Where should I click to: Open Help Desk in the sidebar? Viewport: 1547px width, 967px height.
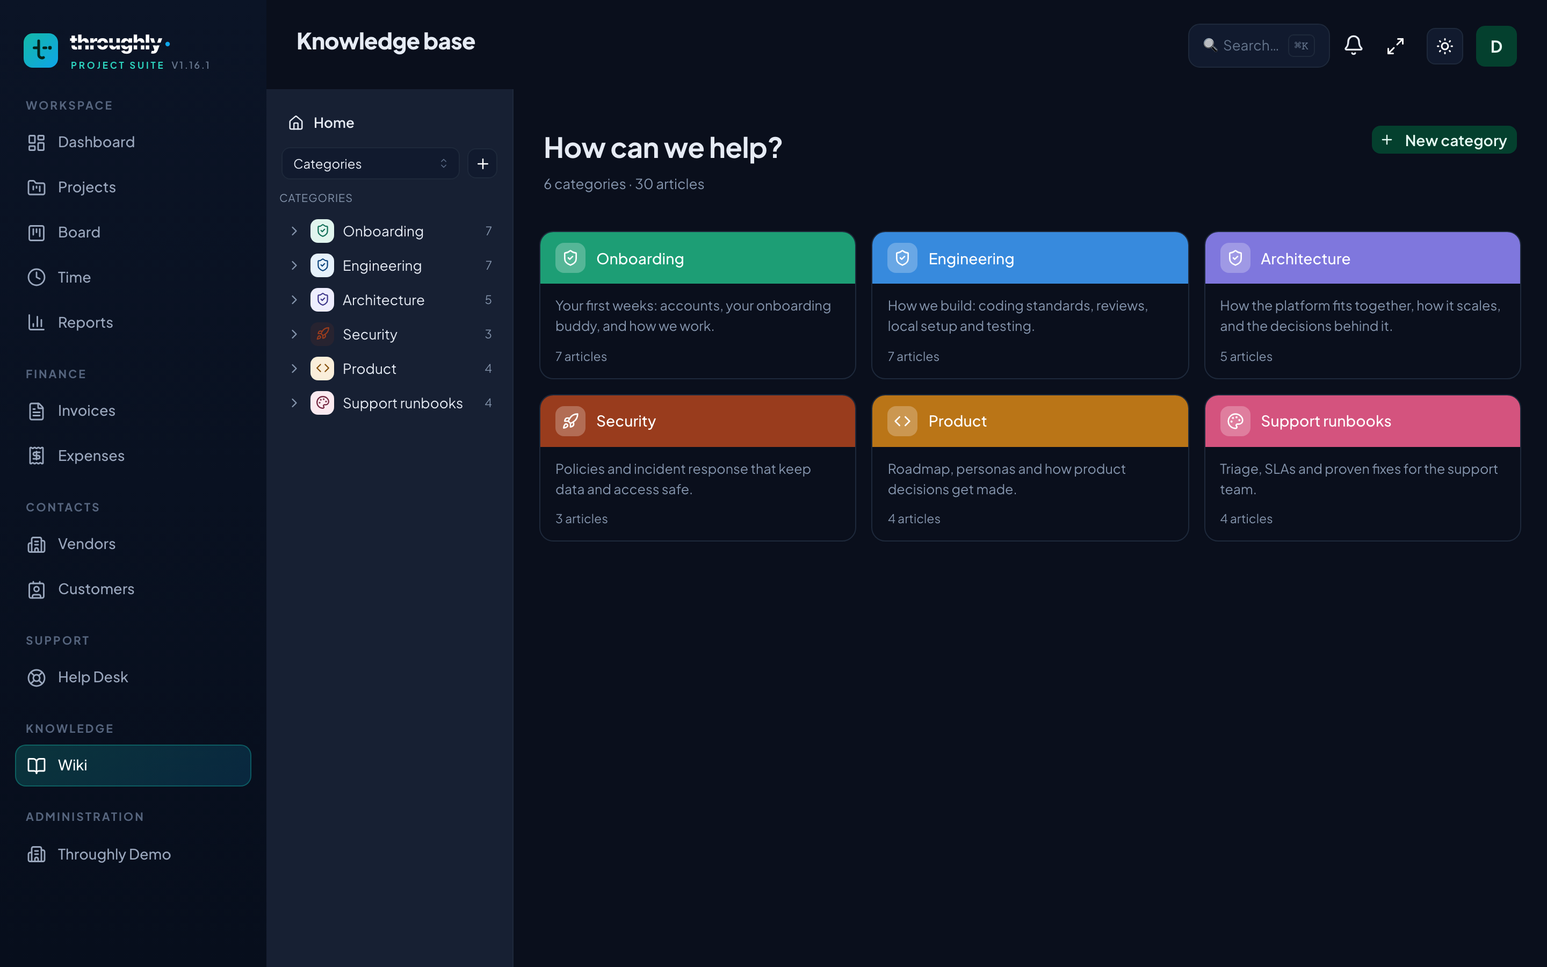(x=133, y=677)
